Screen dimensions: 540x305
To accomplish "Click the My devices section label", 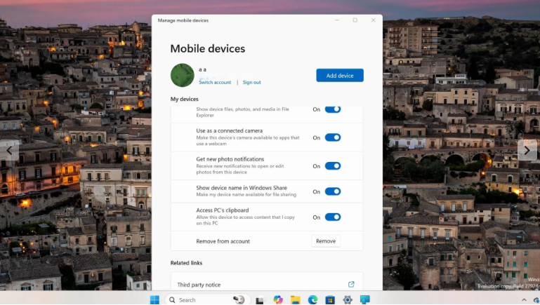I will [x=184, y=99].
